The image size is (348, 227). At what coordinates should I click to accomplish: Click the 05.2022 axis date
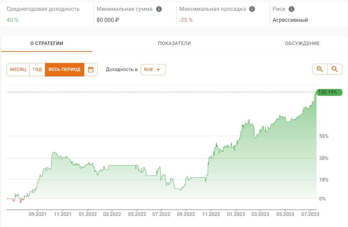tap(137, 214)
